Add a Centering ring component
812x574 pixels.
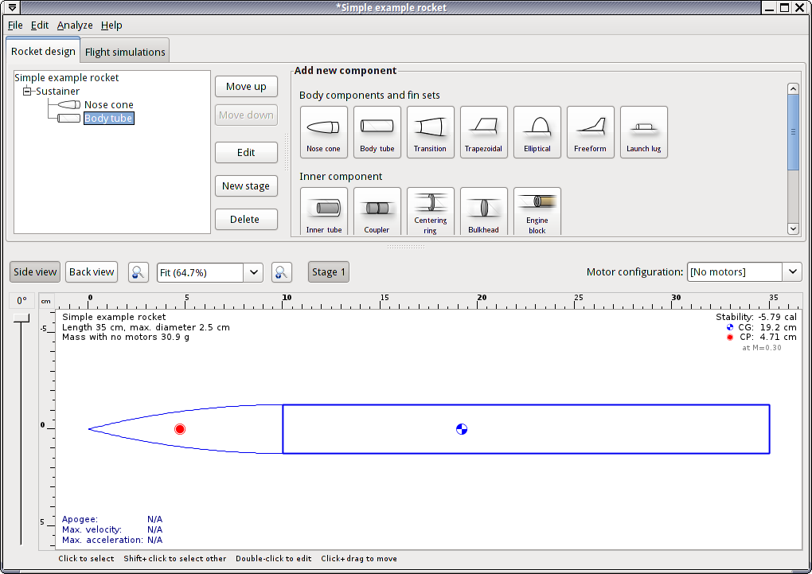coord(430,212)
